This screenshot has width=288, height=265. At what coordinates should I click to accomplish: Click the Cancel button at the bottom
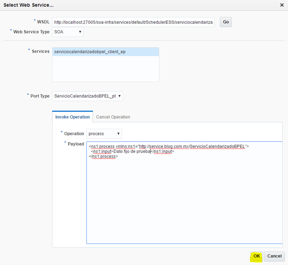pos(274,256)
